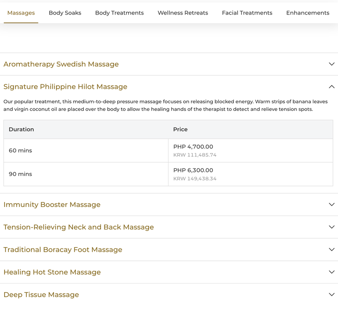
Task: Click the Healing Hot Stone Massage title
Action: tap(52, 272)
